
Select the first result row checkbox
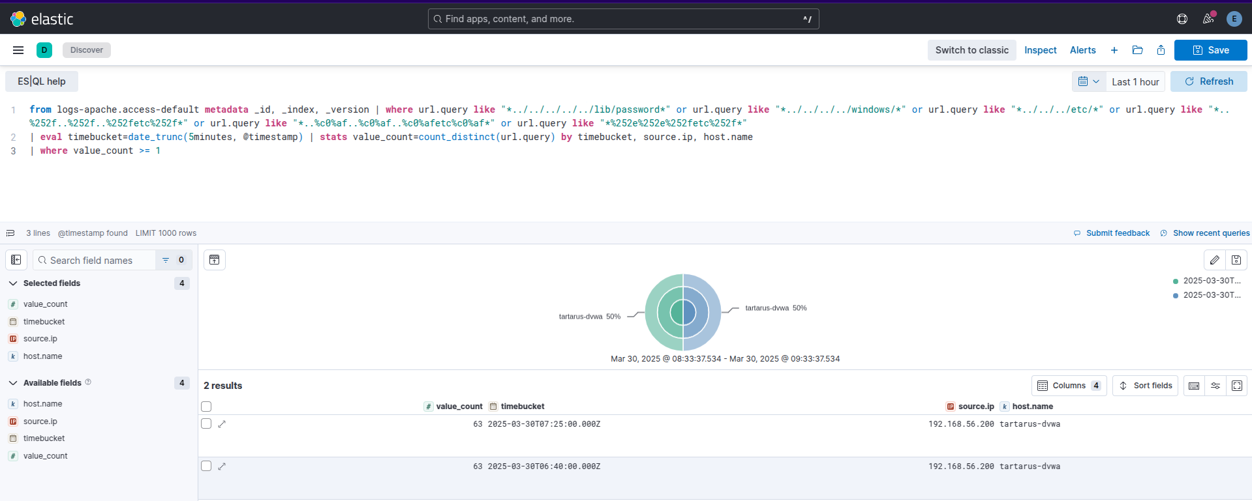pos(206,423)
